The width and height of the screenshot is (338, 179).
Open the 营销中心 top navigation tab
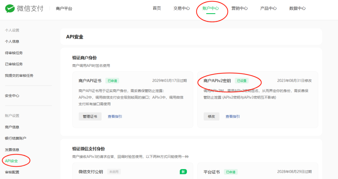tap(240, 8)
